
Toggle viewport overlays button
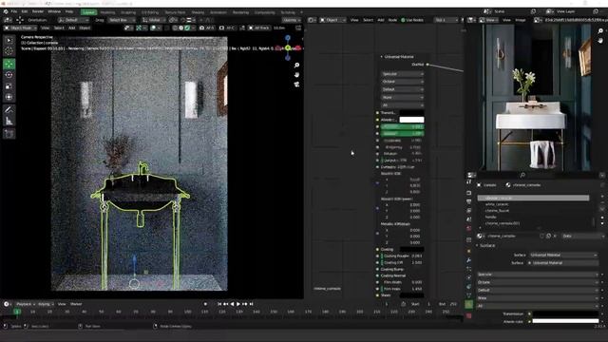pyautogui.click(x=153, y=28)
